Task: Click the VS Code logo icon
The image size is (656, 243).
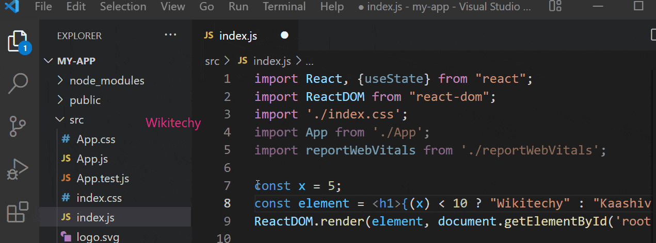Action: 11,7
